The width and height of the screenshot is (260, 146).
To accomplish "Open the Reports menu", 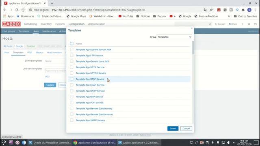I will pos(60,24).
